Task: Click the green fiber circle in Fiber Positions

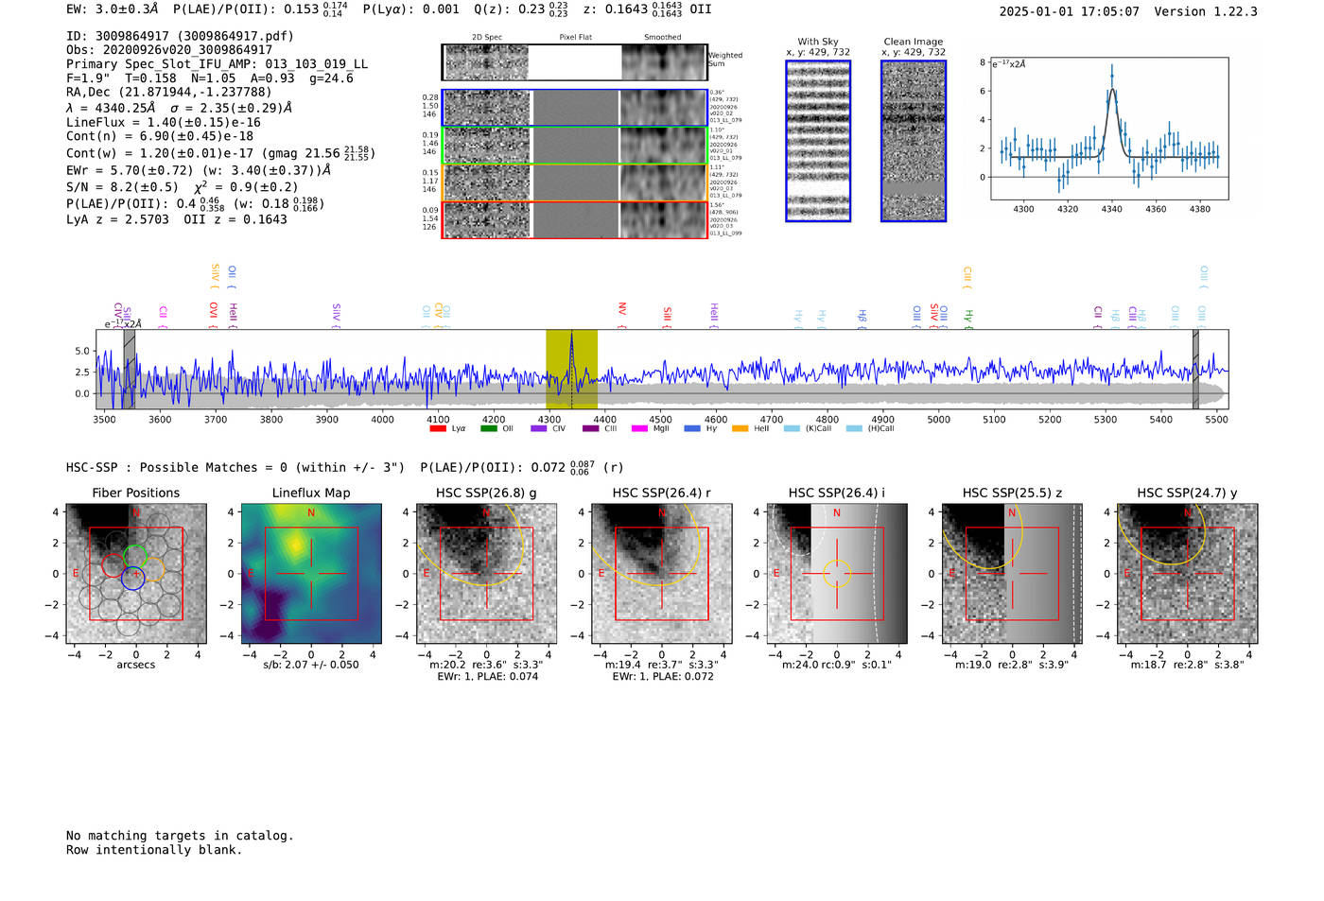Action: (135, 556)
